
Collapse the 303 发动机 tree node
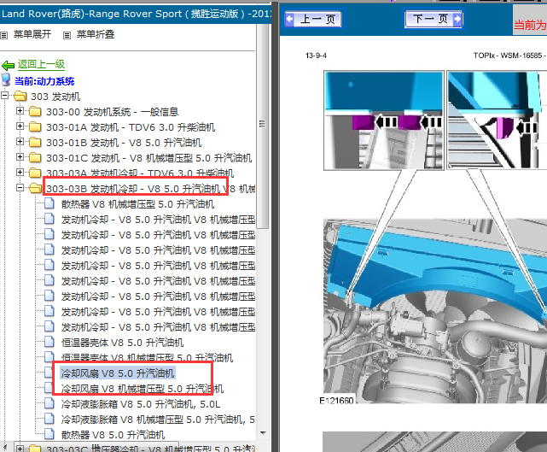(x=4, y=96)
